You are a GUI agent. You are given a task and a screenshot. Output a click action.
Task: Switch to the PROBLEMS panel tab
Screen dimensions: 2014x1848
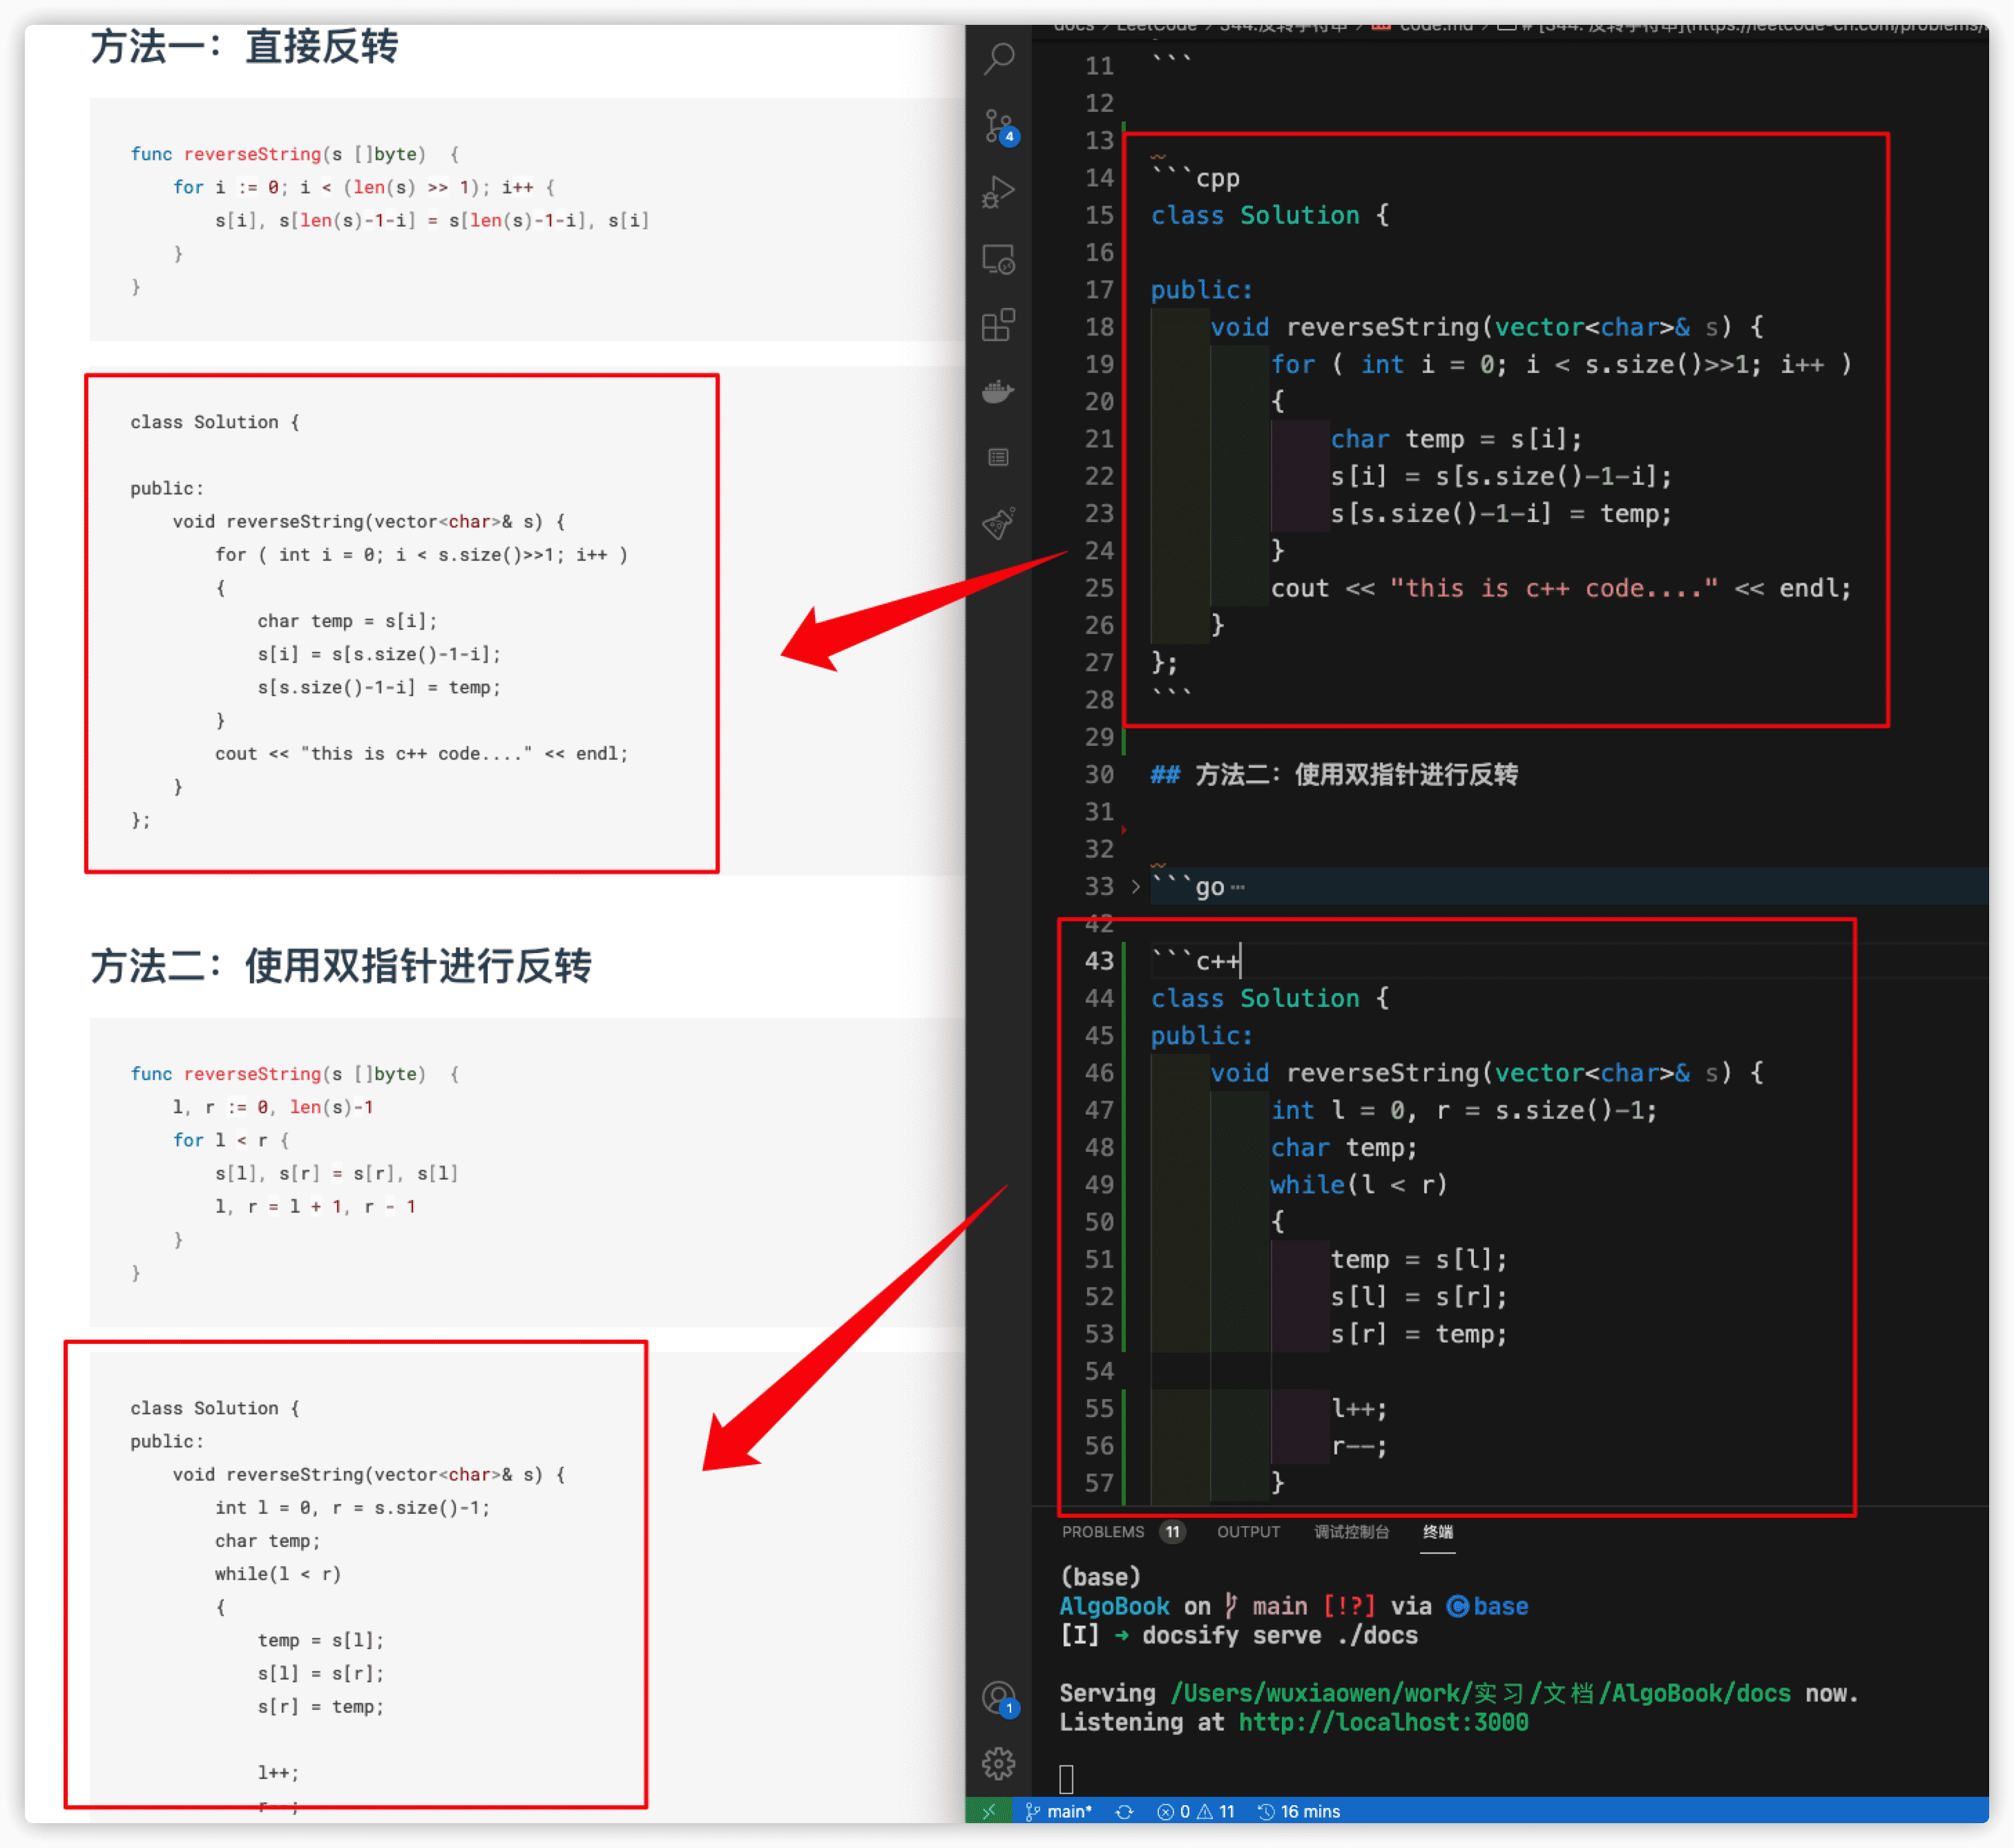click(x=1102, y=1532)
